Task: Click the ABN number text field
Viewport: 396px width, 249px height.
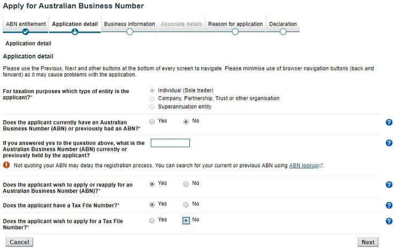Action: 170,143
